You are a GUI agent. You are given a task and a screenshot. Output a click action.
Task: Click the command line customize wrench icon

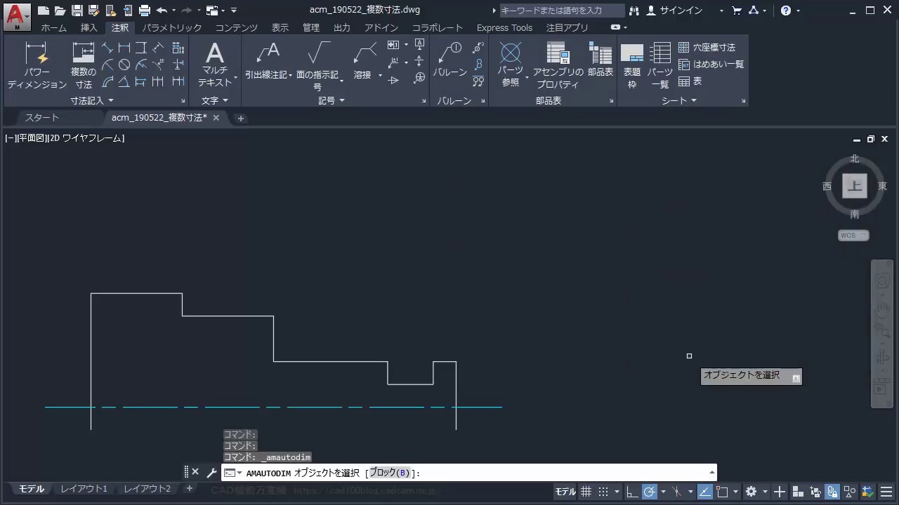pos(211,473)
